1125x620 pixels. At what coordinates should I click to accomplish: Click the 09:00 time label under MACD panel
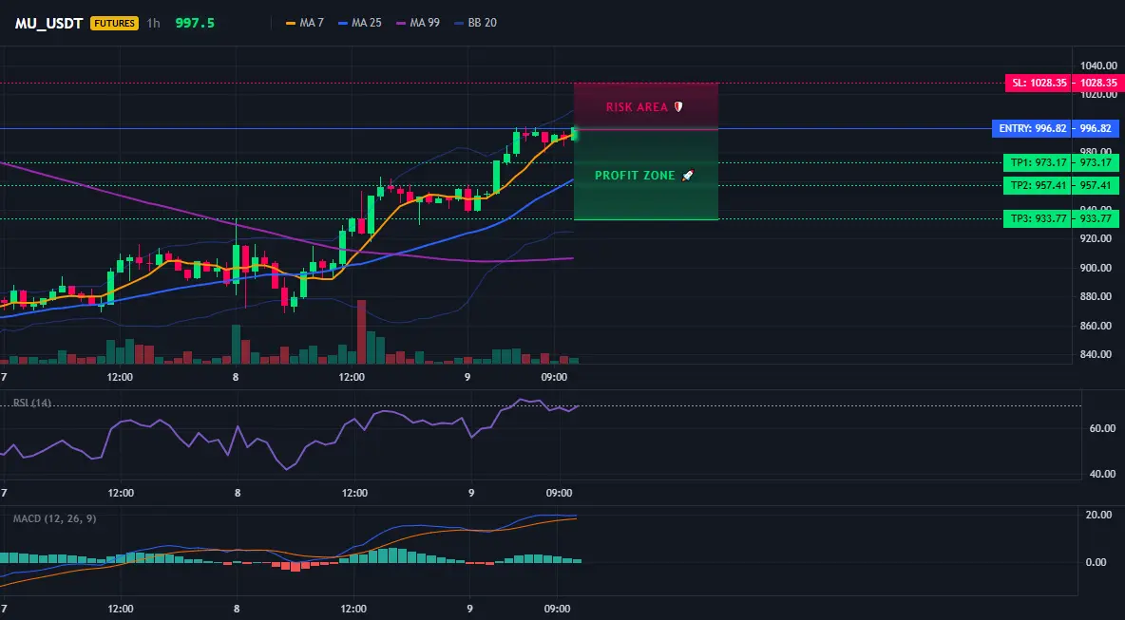pos(558,609)
